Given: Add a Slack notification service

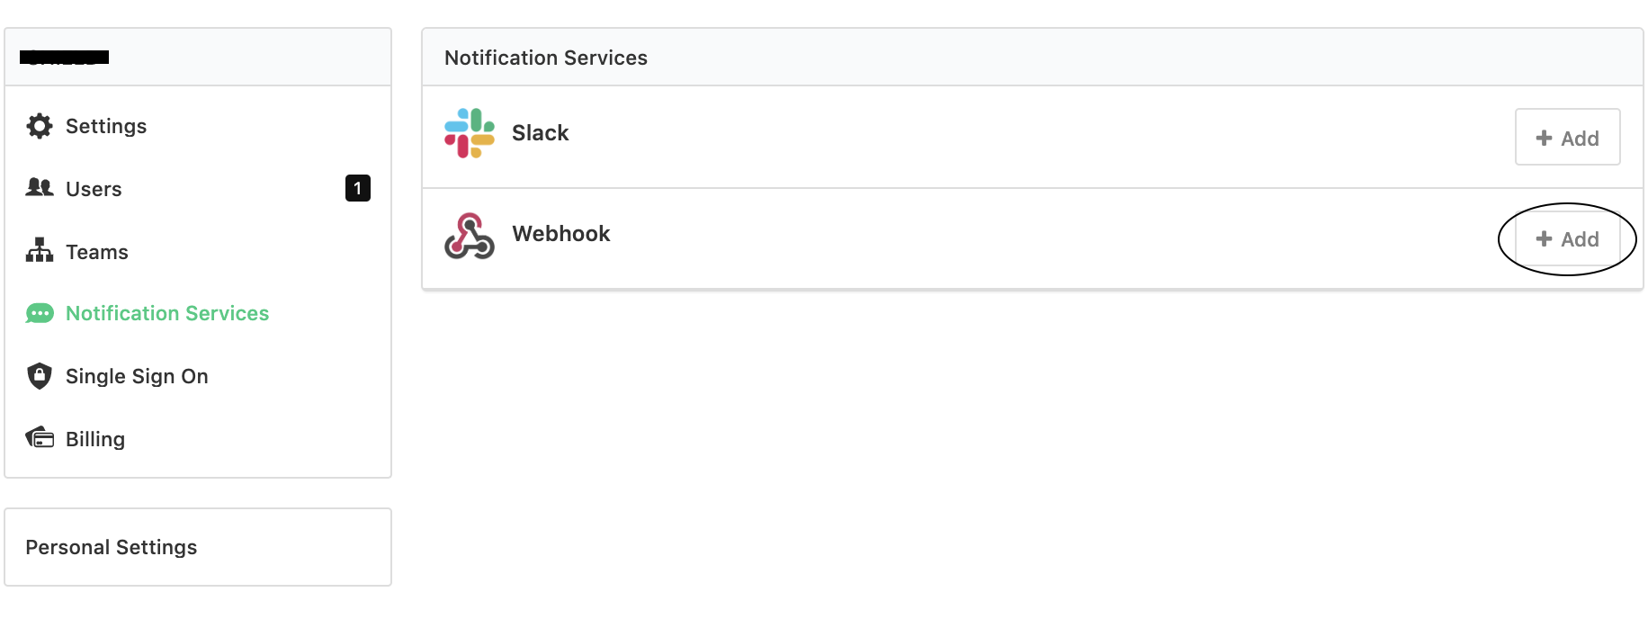Looking at the screenshot, I should pos(1567,138).
